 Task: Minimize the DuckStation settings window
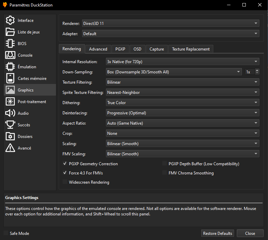click(229, 5)
